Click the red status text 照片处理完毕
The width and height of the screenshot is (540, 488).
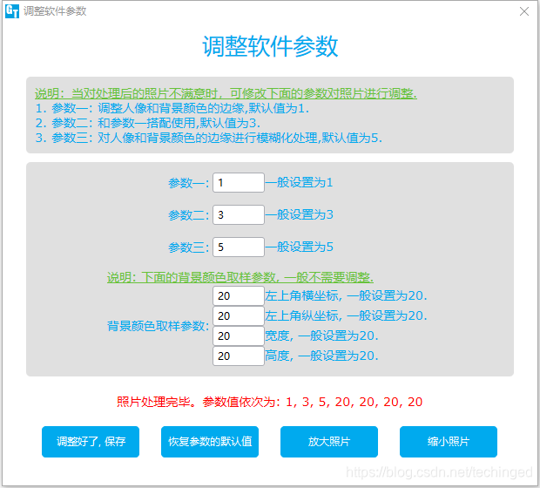(x=269, y=402)
